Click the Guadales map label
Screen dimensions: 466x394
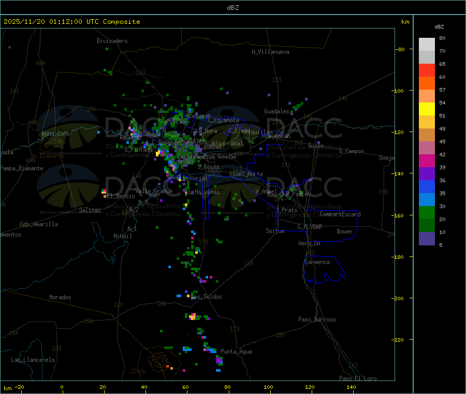[276, 111]
